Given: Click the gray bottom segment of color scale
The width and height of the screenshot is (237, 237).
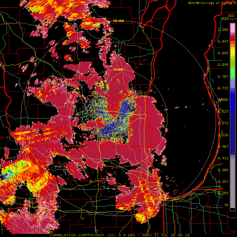Looking at the screenshot, I should (x=233, y=183).
